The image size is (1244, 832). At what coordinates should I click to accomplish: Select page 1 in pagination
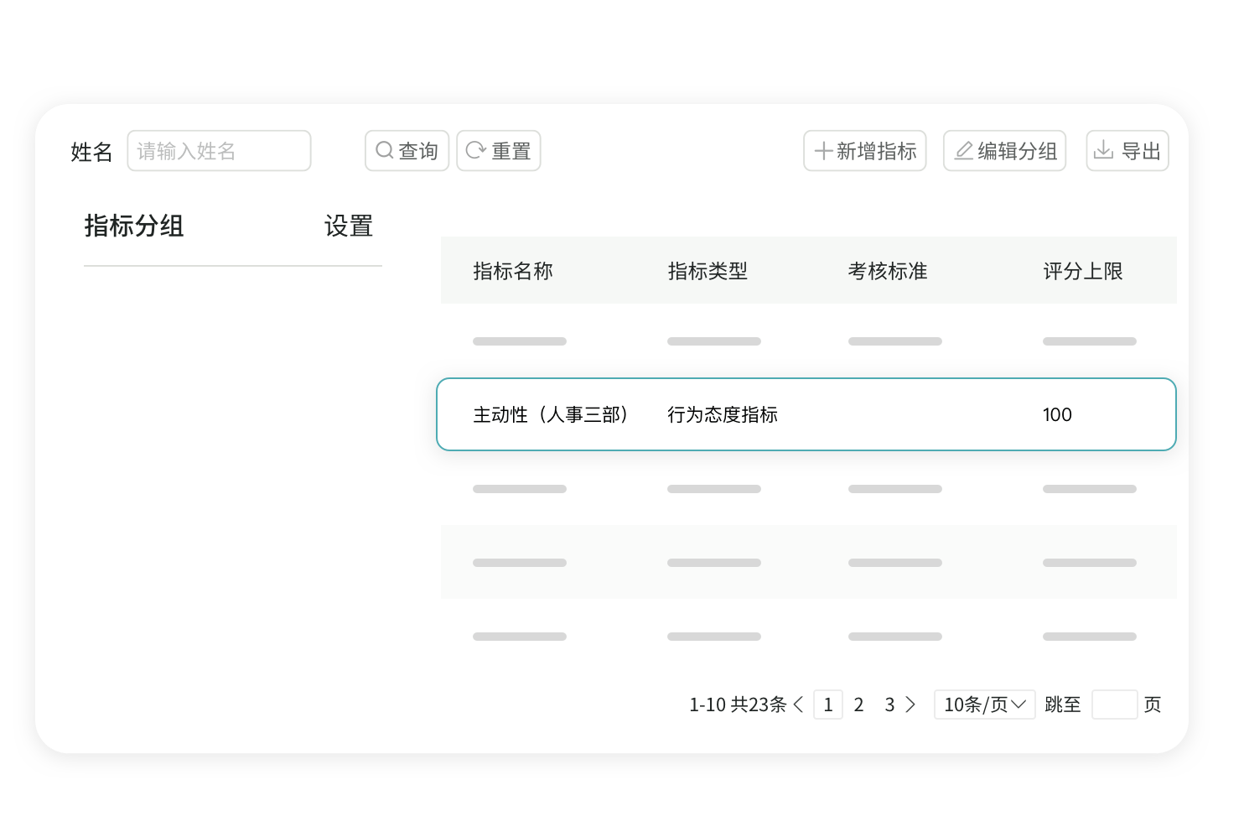click(828, 705)
